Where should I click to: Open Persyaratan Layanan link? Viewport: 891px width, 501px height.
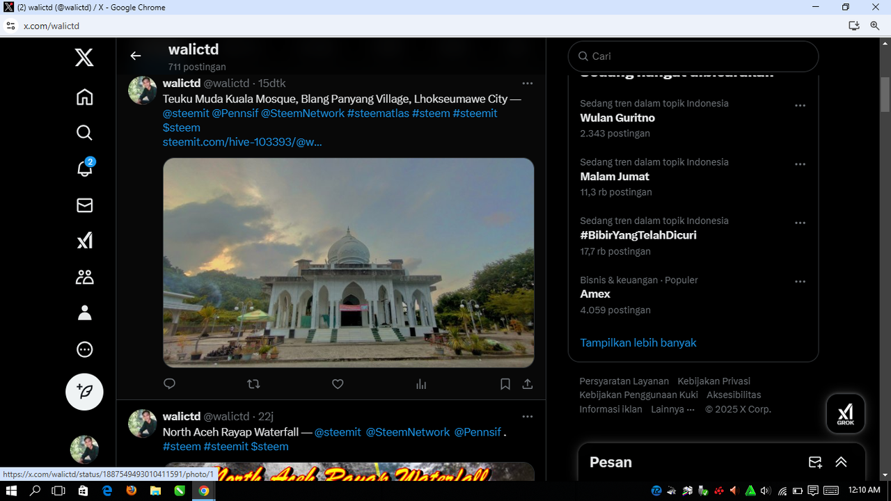(x=624, y=381)
